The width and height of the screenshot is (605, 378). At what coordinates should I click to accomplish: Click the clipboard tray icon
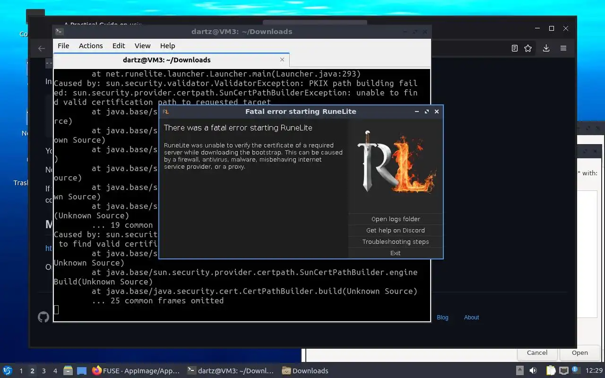551,371
